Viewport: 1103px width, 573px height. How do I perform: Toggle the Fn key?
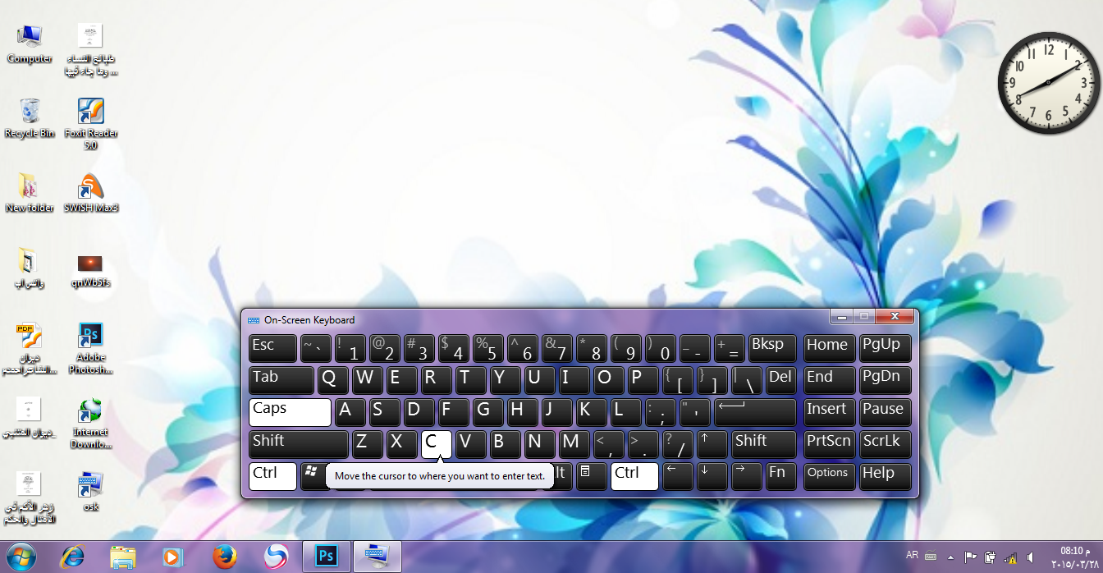click(778, 476)
